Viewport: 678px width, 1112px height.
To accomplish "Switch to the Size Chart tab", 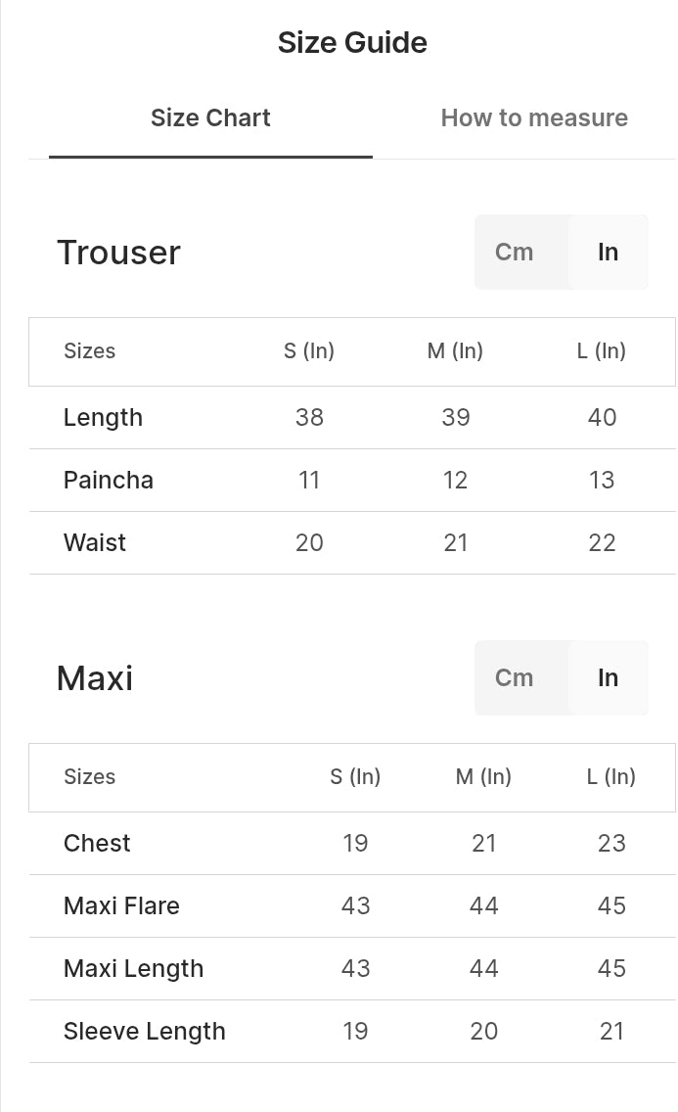I will click(x=210, y=118).
